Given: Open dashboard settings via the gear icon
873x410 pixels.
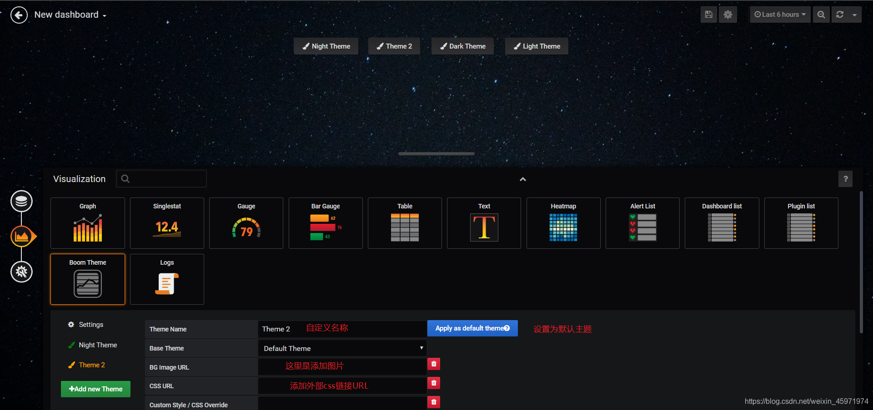Looking at the screenshot, I should point(727,14).
